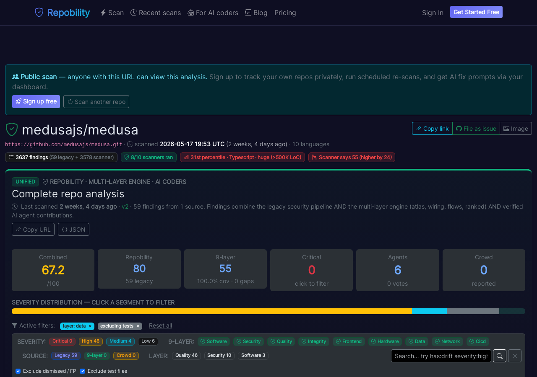Toggle the Frontend 9-layer chip
The width and height of the screenshot is (537, 377).
(349, 341)
